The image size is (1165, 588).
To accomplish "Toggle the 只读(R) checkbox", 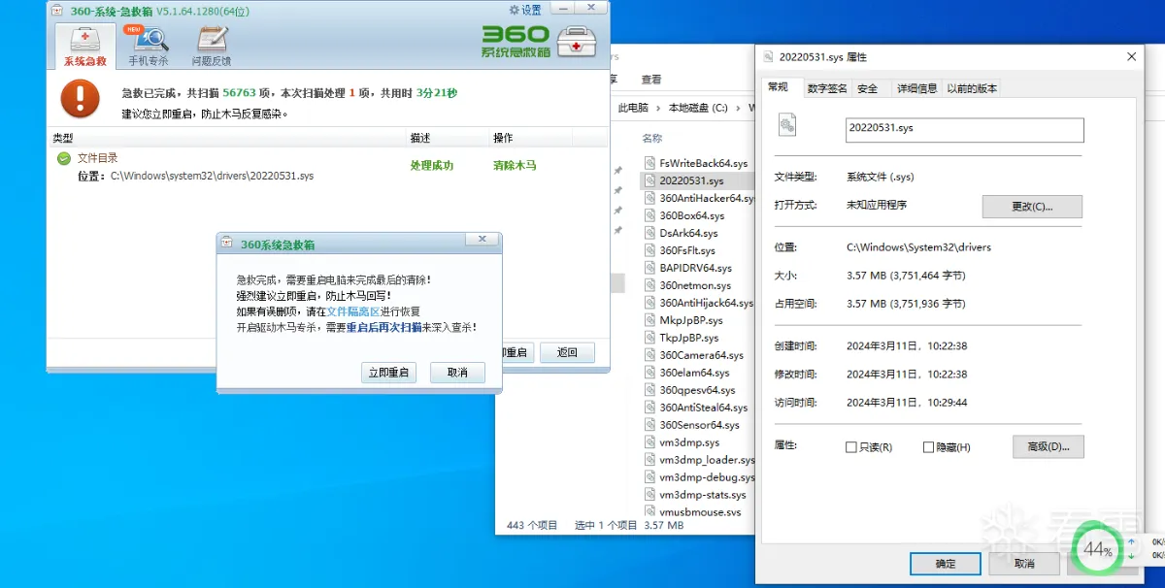I will click(851, 447).
